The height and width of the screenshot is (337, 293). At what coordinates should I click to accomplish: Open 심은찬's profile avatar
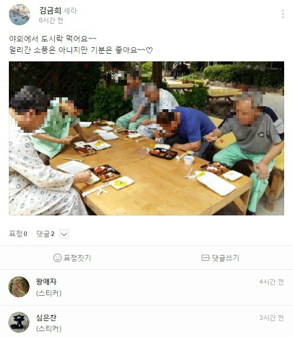(19, 322)
